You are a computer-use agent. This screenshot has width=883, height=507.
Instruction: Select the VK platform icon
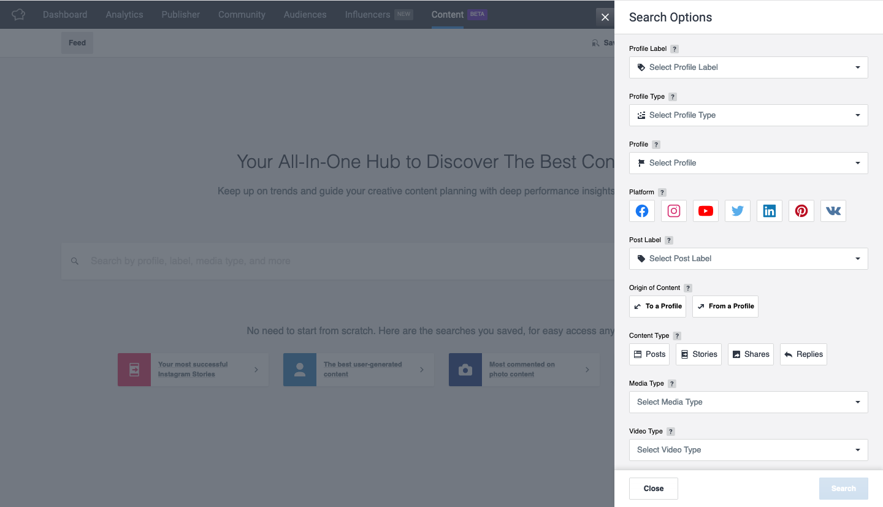pyautogui.click(x=833, y=211)
